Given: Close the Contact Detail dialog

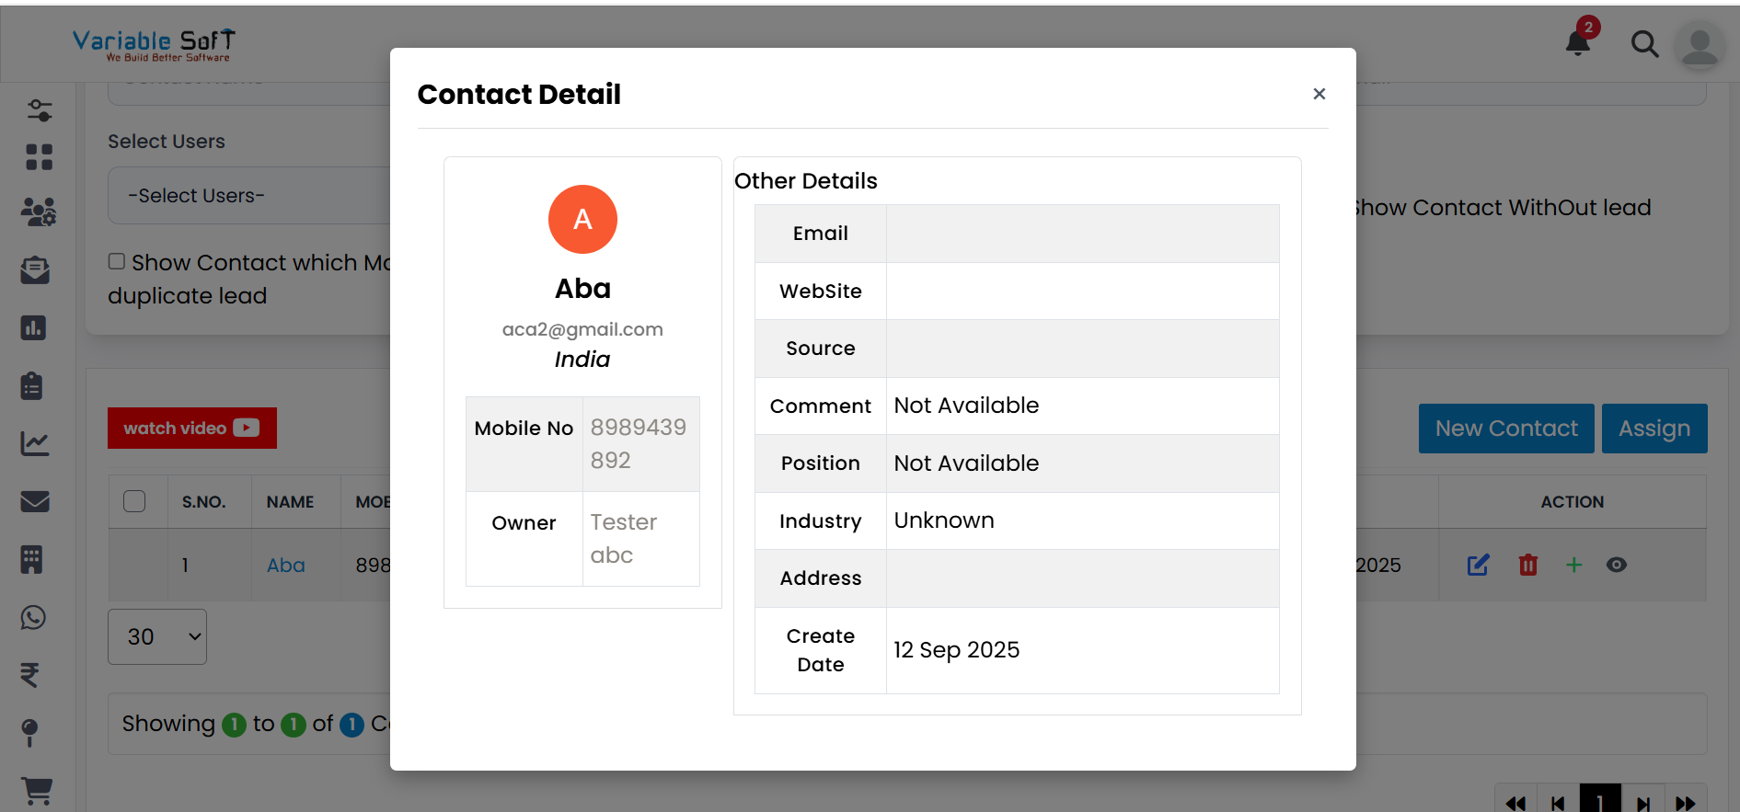Looking at the screenshot, I should pos(1319,94).
